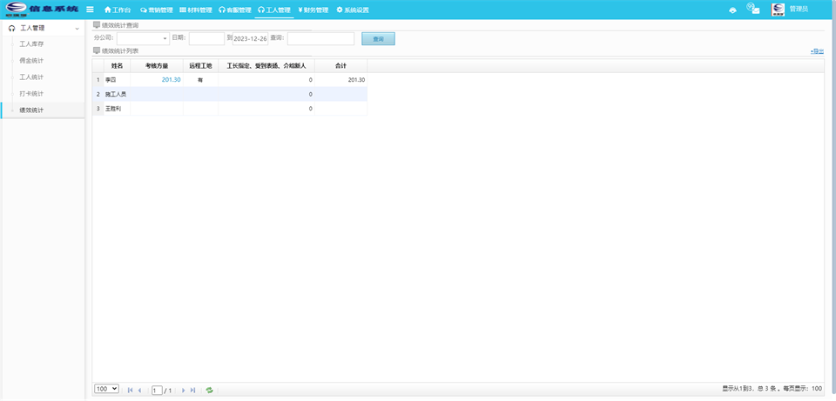Open 财务管理 in the top menu

click(313, 10)
